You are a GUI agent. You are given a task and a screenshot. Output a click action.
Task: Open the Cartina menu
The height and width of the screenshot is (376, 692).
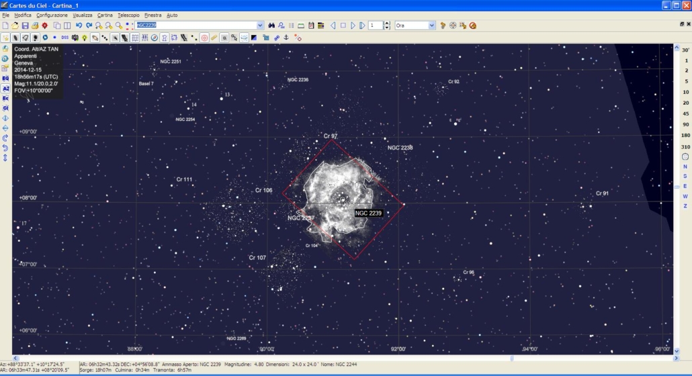point(105,15)
